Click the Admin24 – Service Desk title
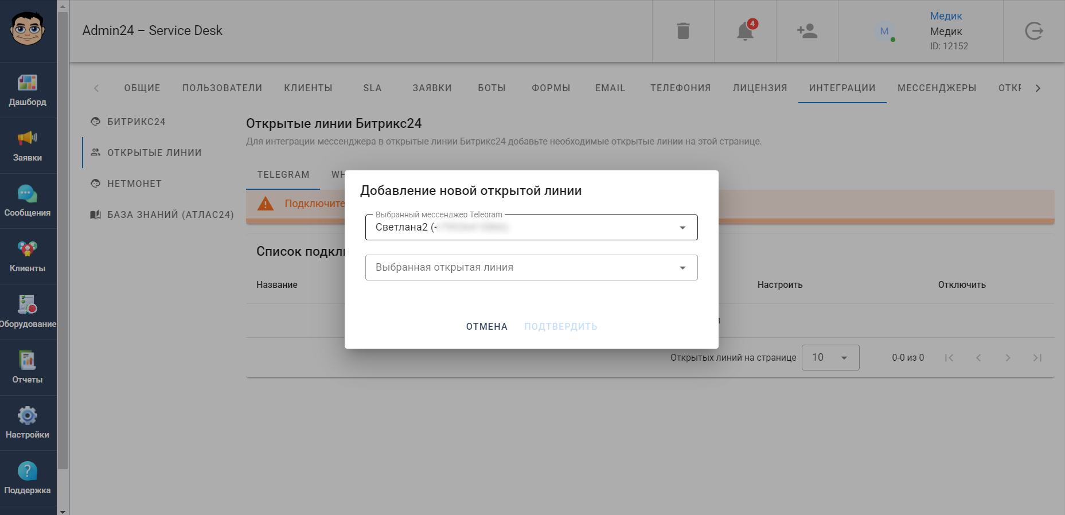 click(152, 30)
